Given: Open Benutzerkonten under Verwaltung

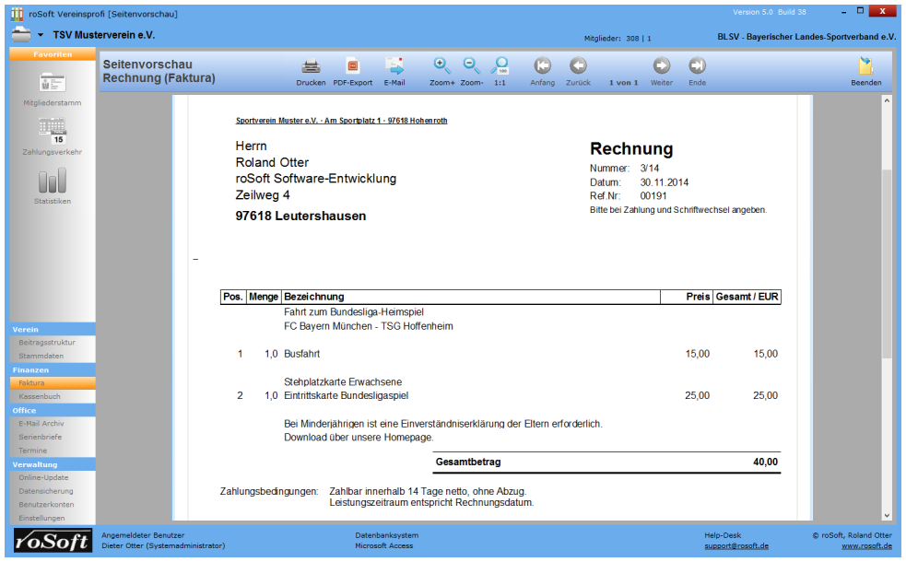Looking at the screenshot, I should [x=43, y=504].
